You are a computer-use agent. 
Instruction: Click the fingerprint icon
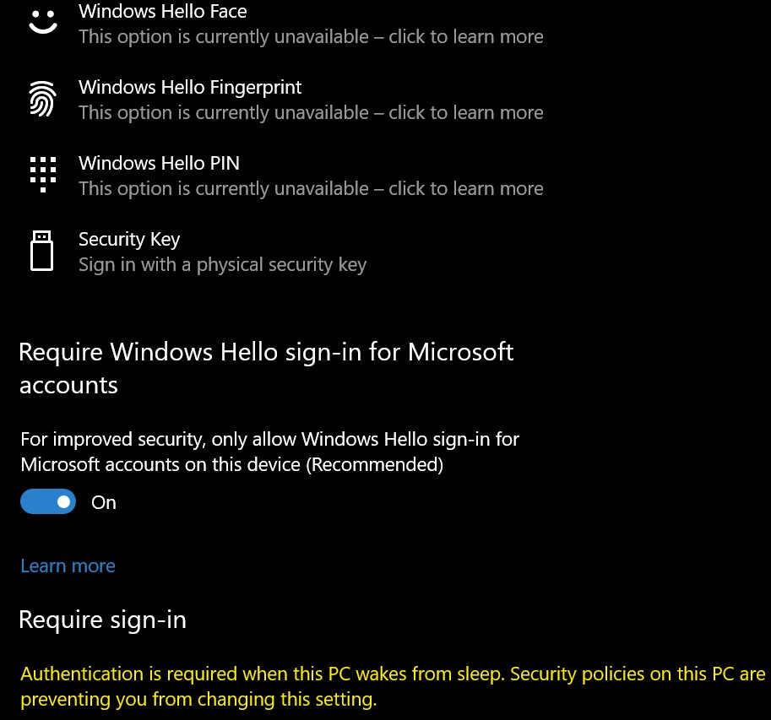[41, 100]
